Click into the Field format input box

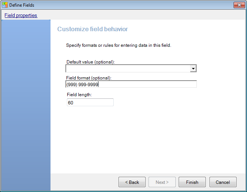coord(131,84)
